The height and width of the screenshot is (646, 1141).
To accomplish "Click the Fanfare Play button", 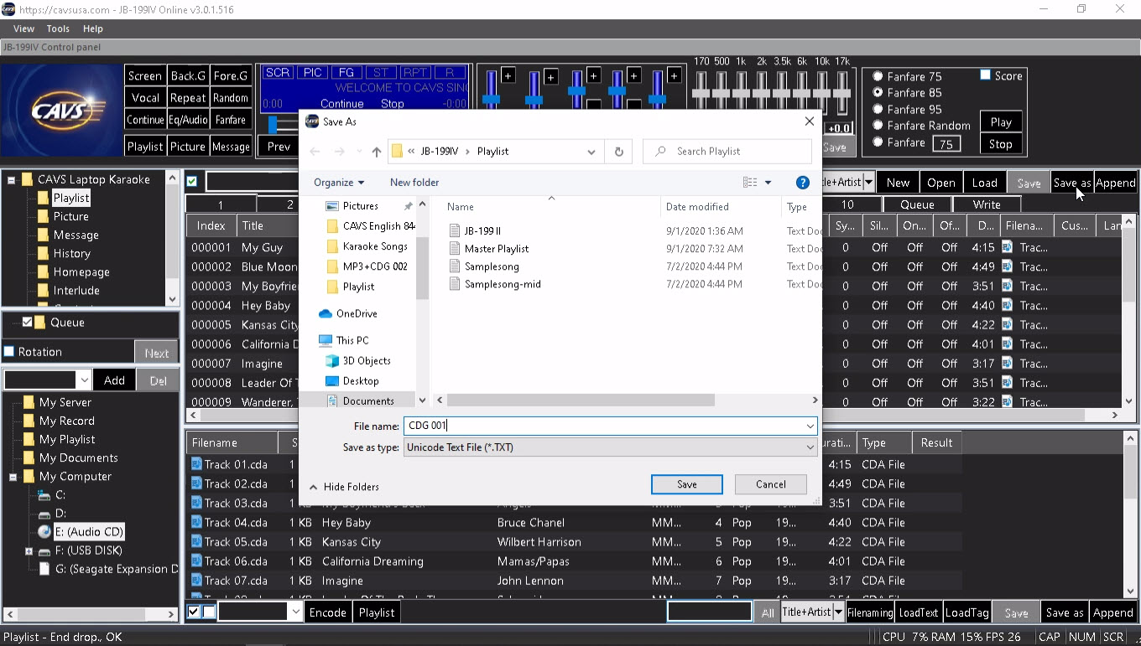I will 1001,121.
